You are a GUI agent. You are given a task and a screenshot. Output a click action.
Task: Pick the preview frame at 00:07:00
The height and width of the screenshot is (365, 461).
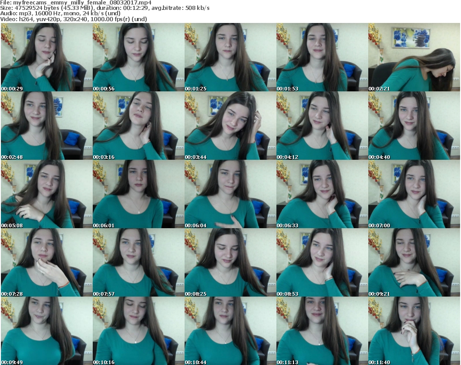pos(414,194)
